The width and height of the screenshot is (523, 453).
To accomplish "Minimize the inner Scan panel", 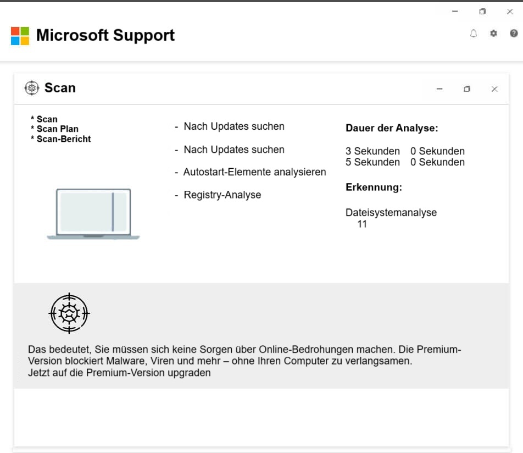I will click(439, 89).
